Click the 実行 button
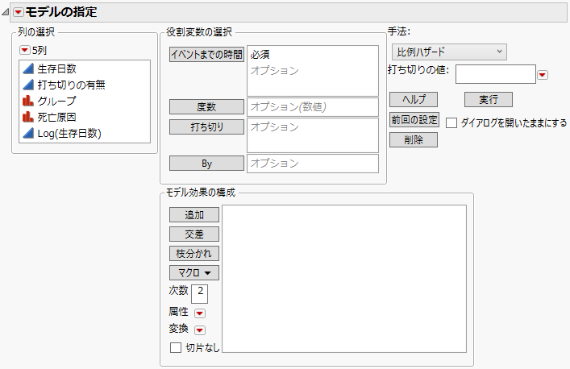 pos(488,99)
